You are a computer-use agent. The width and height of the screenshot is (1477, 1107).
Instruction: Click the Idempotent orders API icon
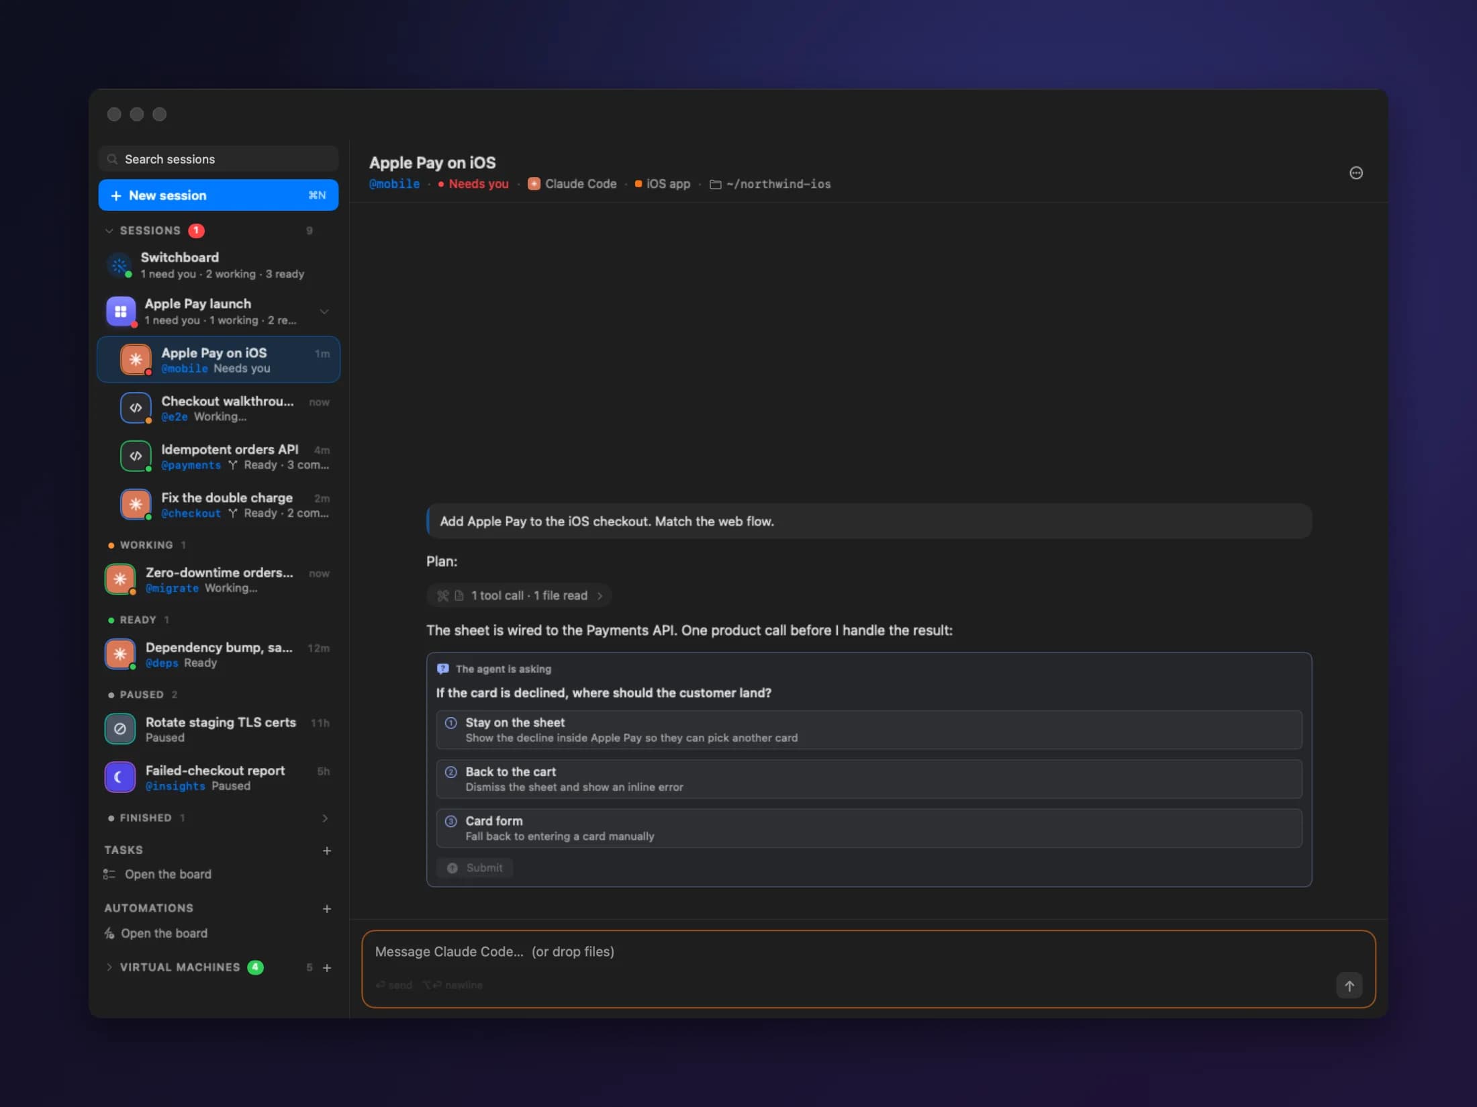click(x=136, y=456)
